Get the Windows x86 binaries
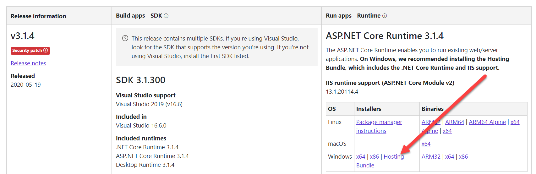 click(x=463, y=157)
